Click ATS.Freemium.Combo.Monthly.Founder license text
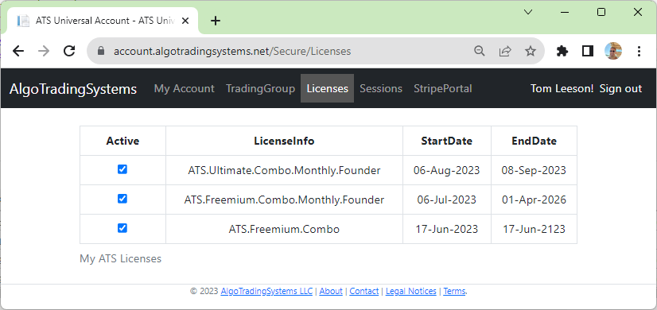Viewport: 657px width, 310px height. click(284, 200)
